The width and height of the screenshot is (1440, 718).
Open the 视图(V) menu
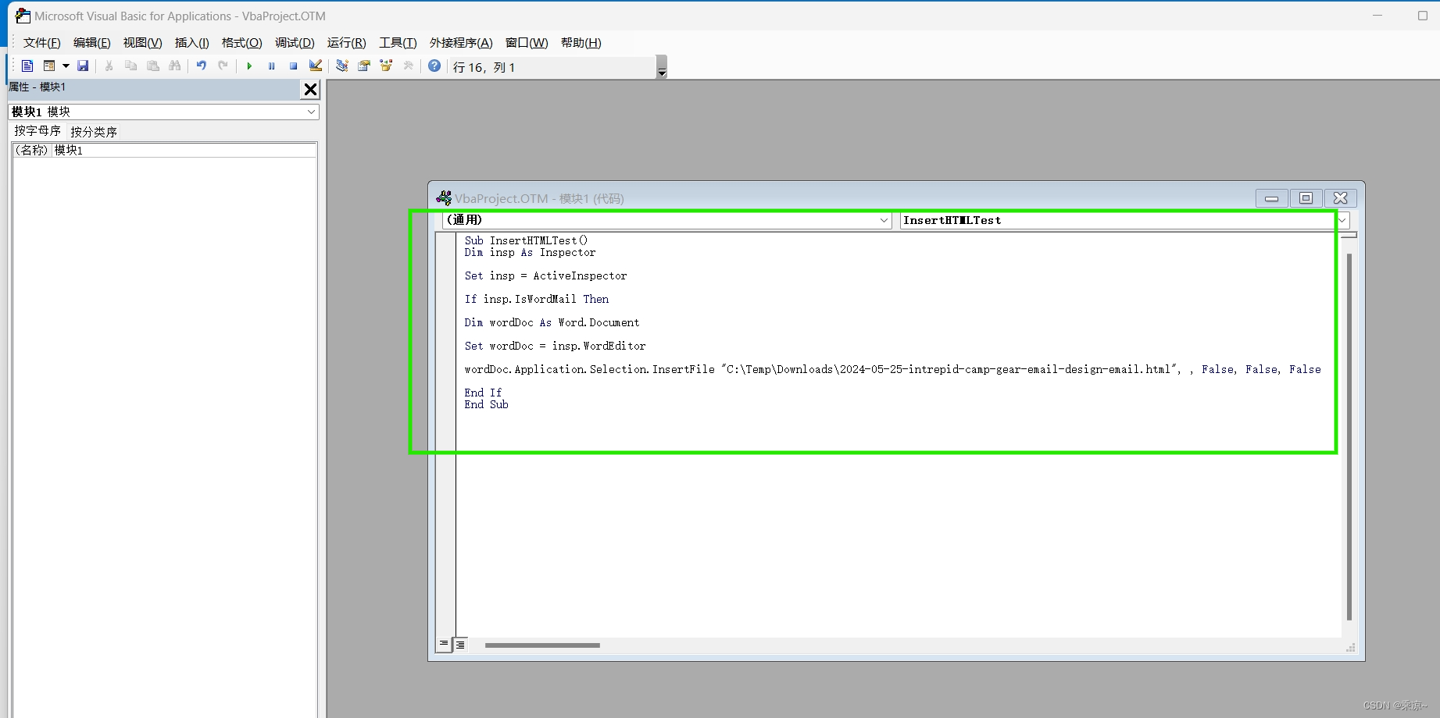[142, 43]
